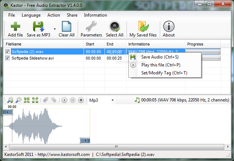This screenshot has width=234, height=161.
Task: Choose Set/Modify Tag (Ctrl+T) entry
Action: point(164,73)
